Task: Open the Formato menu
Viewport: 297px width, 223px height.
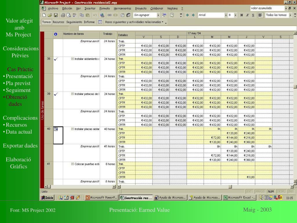Action: pos(104,8)
